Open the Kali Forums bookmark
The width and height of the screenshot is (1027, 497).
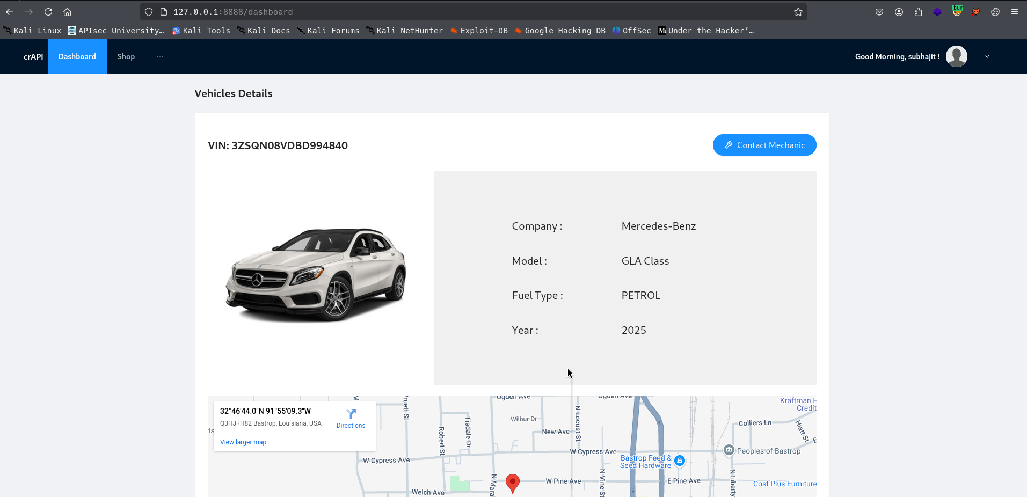pos(328,31)
